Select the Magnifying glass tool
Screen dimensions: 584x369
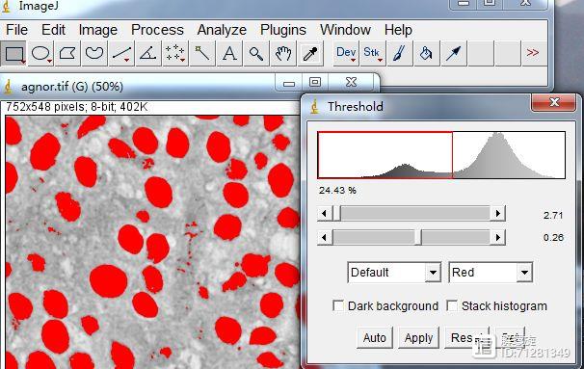(256, 54)
